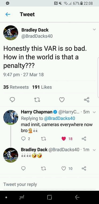Expand options on Harry Chapman's reply

click(94, 112)
